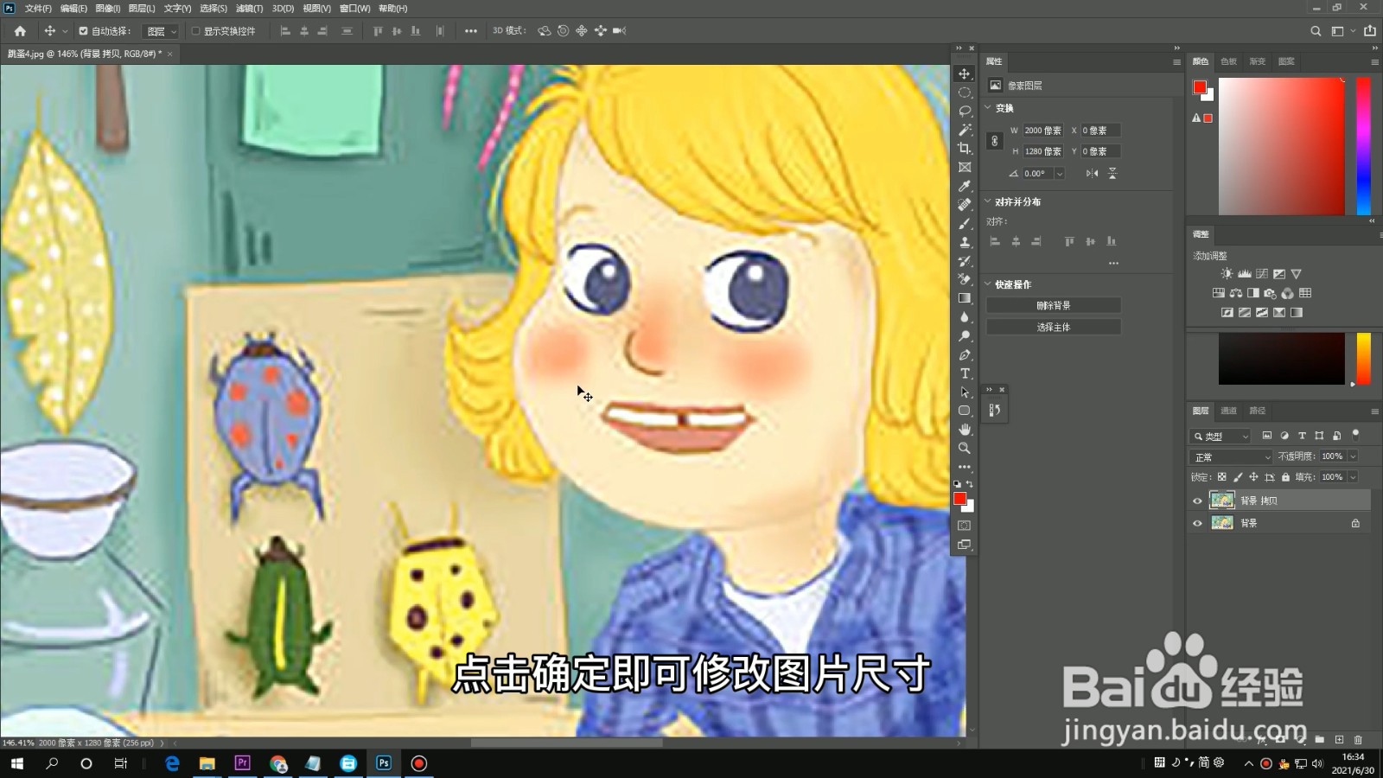Select the Gradient tool
Viewport: 1383px width, 778px height.
point(965,298)
